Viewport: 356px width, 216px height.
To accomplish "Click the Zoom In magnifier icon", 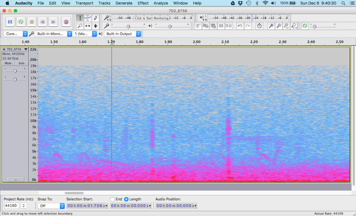I will pos(271,26).
